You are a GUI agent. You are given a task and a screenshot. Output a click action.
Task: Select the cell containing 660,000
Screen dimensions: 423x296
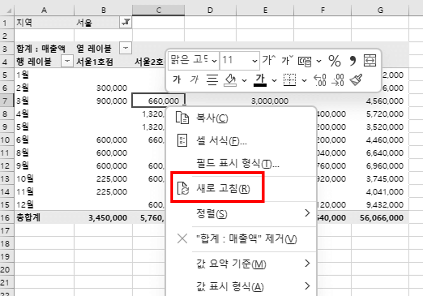(158, 100)
